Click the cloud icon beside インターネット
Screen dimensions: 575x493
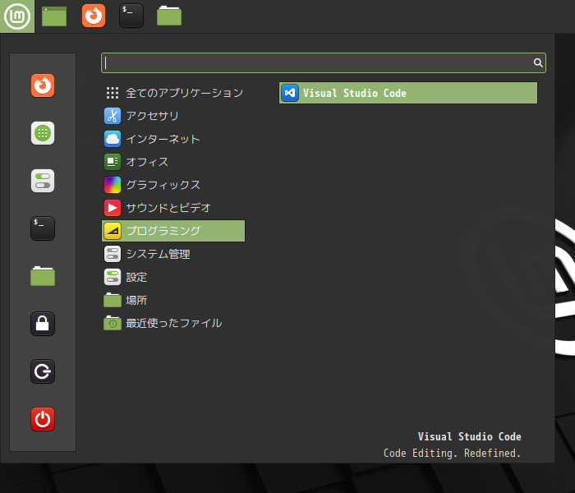113,139
